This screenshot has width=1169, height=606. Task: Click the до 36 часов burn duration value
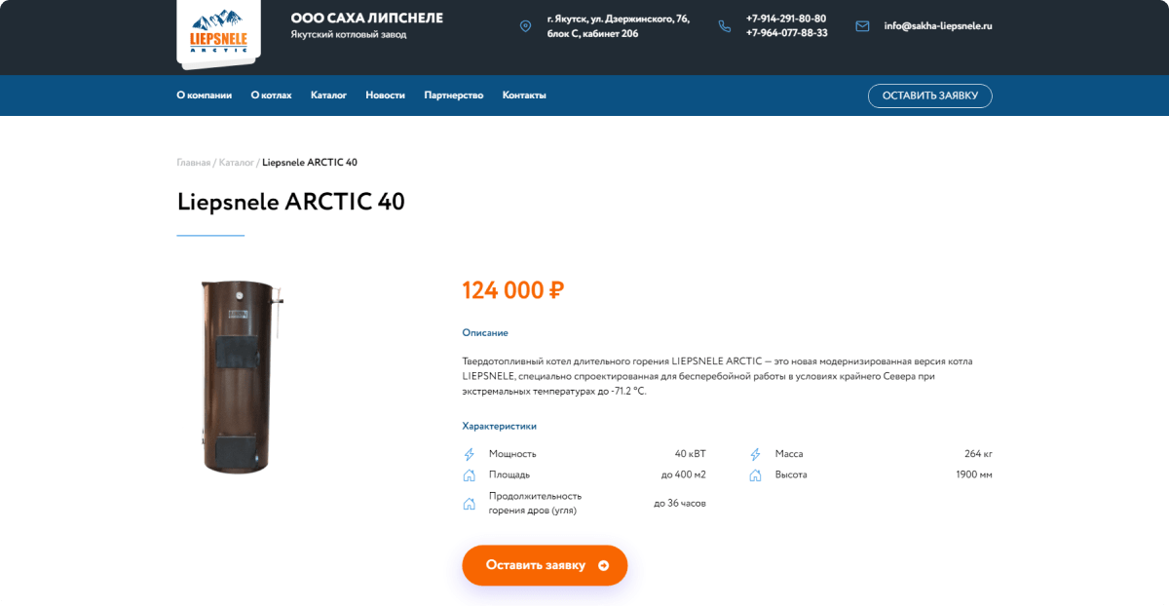tap(679, 504)
